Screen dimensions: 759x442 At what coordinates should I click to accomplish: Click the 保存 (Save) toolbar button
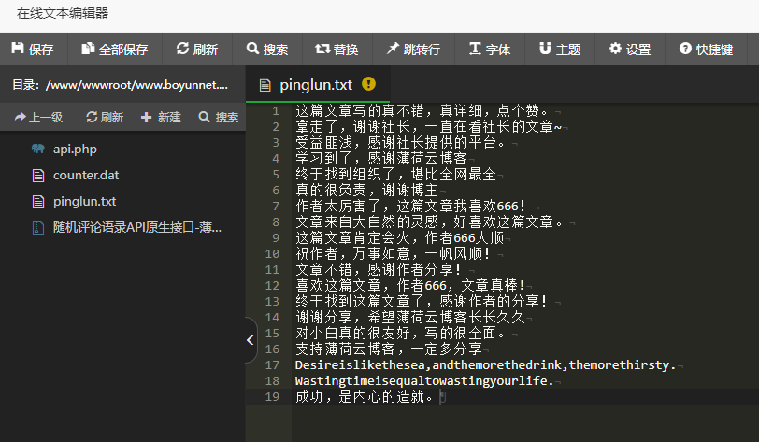[x=33, y=49]
